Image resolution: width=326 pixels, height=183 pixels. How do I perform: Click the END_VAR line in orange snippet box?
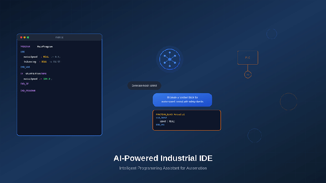(160, 125)
